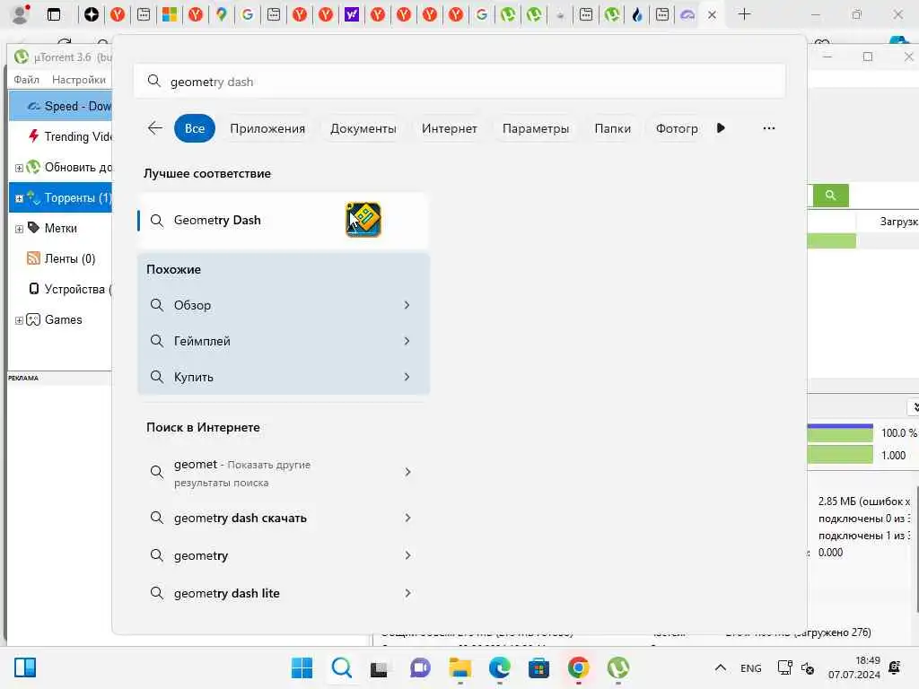This screenshot has height=689, width=919.
Task: Select the Интернет filter tab
Action: pyautogui.click(x=450, y=128)
